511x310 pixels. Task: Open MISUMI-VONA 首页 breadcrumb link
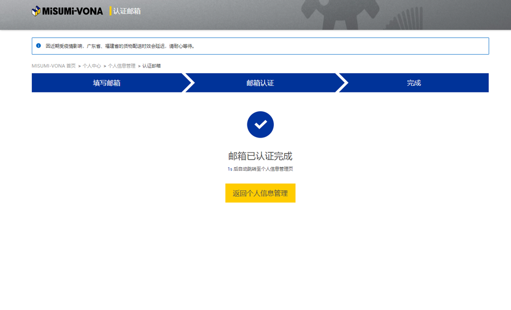point(53,66)
